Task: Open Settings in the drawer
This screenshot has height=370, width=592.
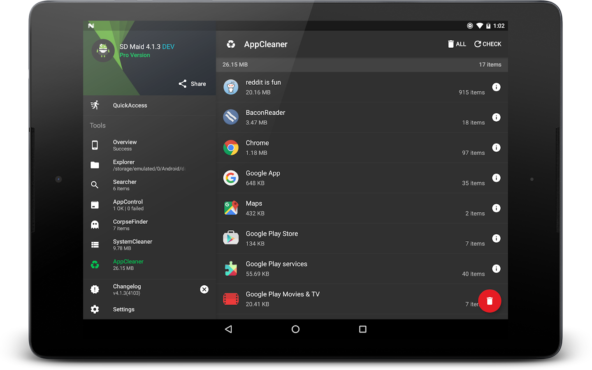Action: pos(149,309)
